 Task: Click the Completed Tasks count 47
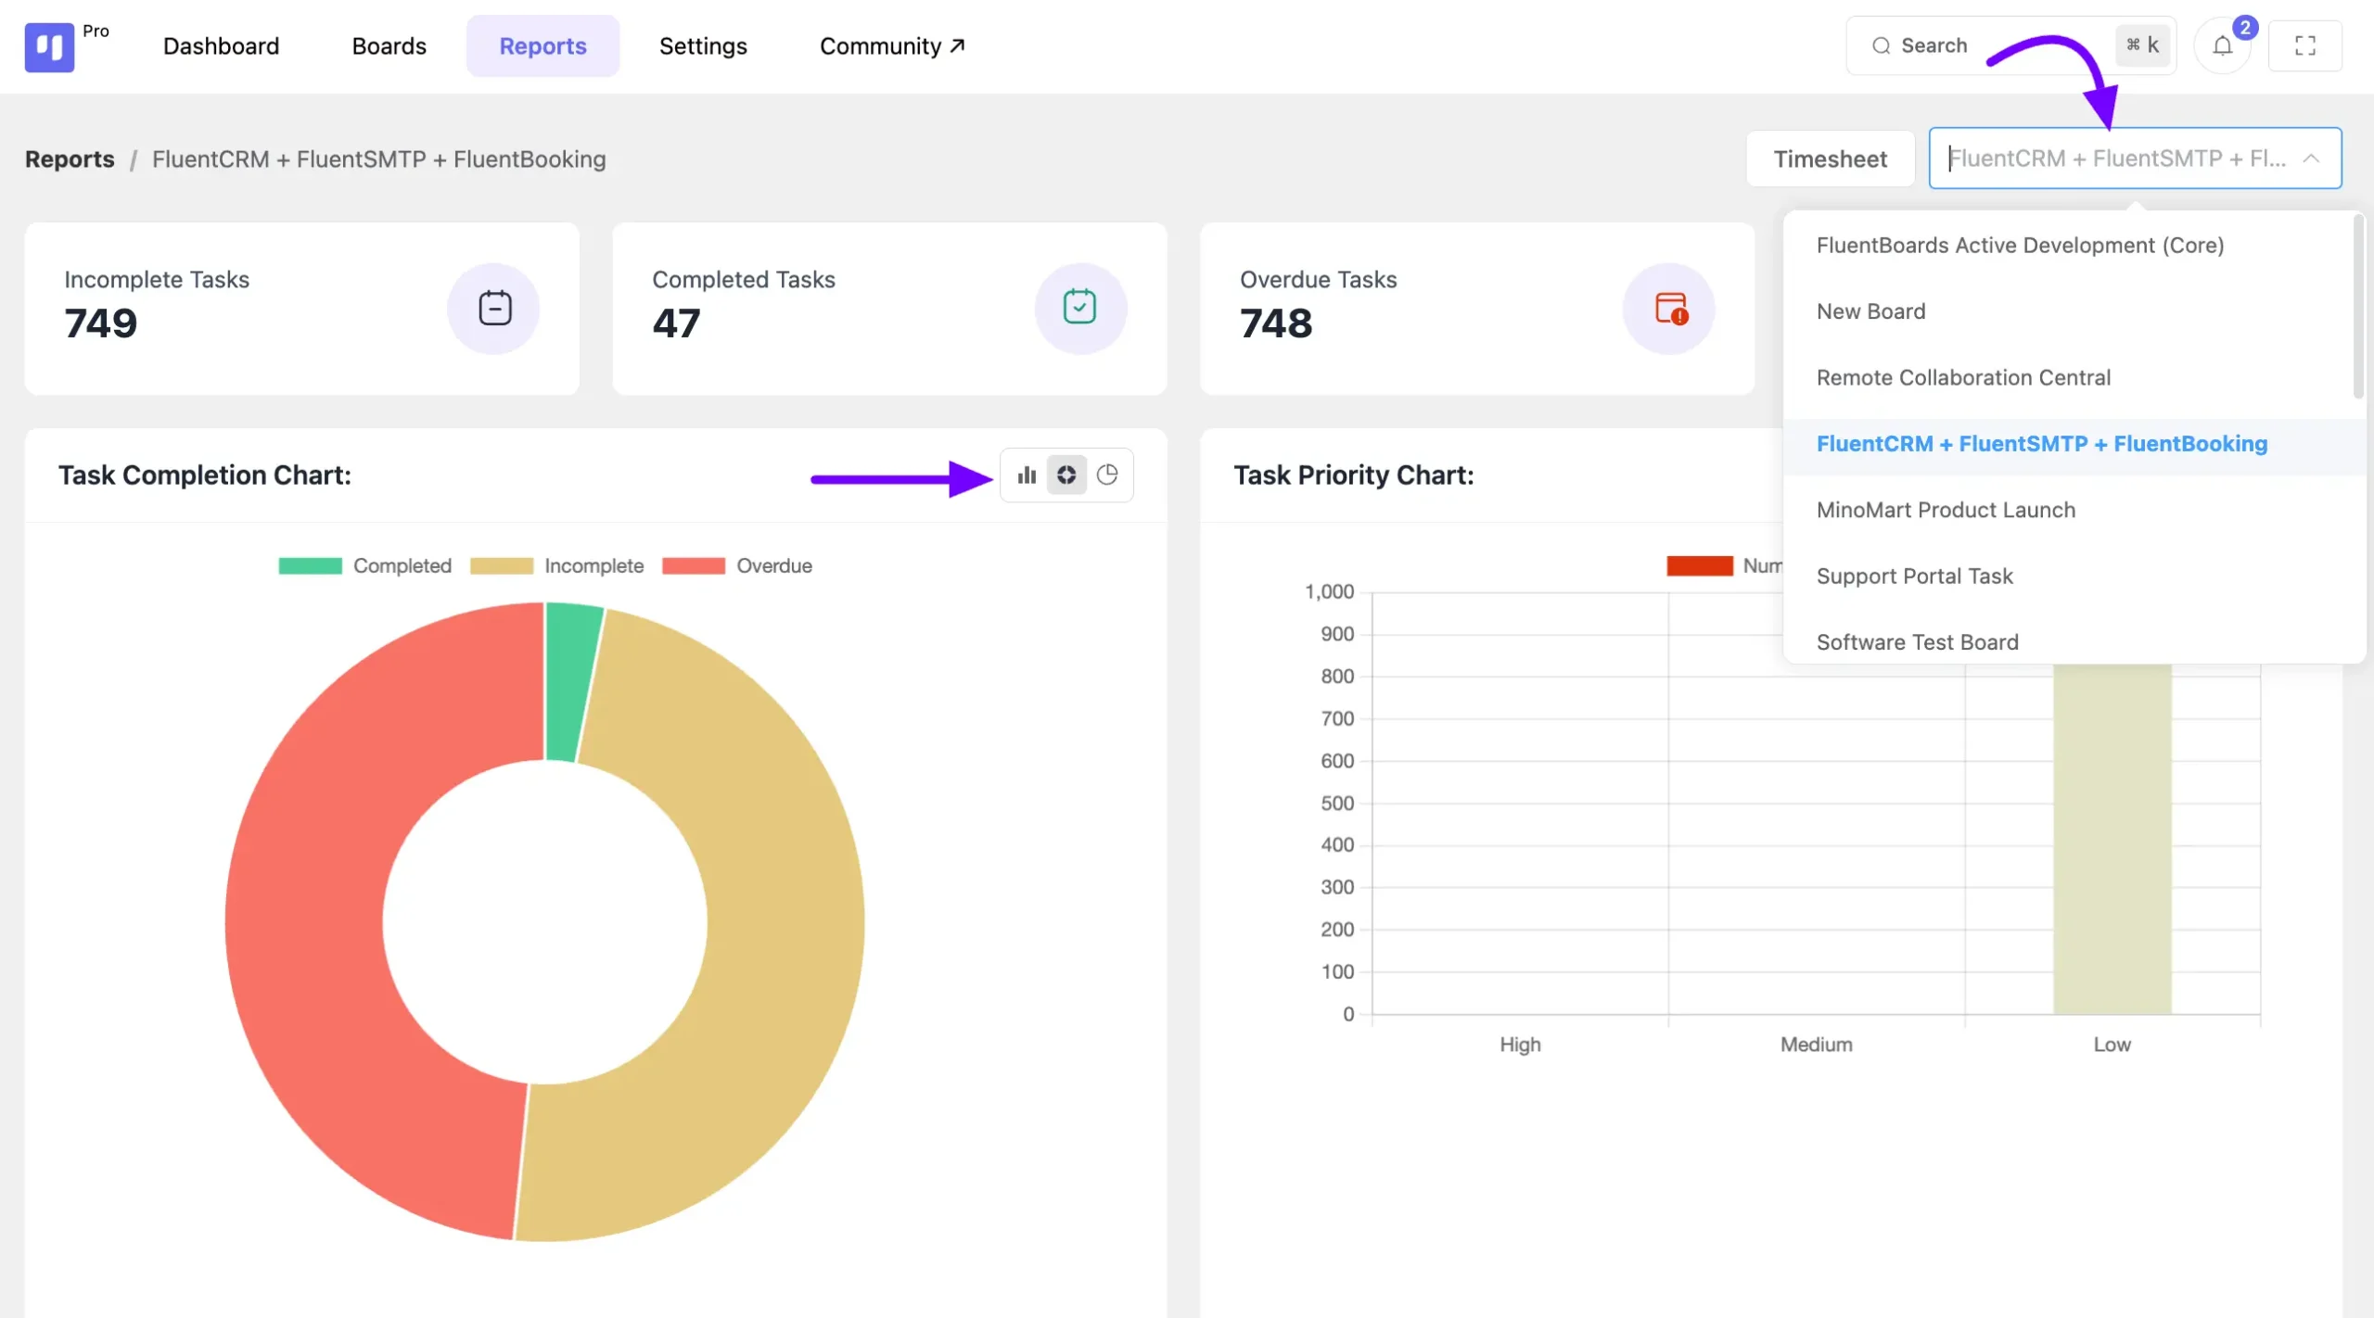click(676, 323)
